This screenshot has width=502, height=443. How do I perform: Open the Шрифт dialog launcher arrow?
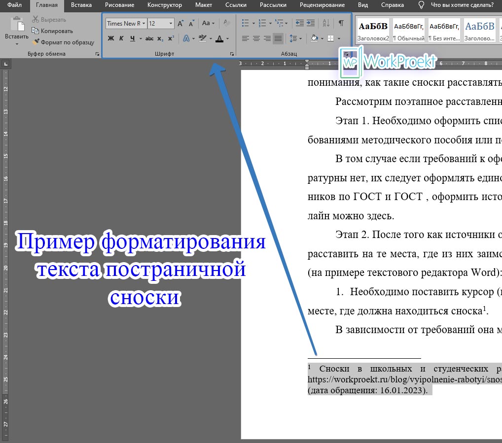tap(233, 54)
